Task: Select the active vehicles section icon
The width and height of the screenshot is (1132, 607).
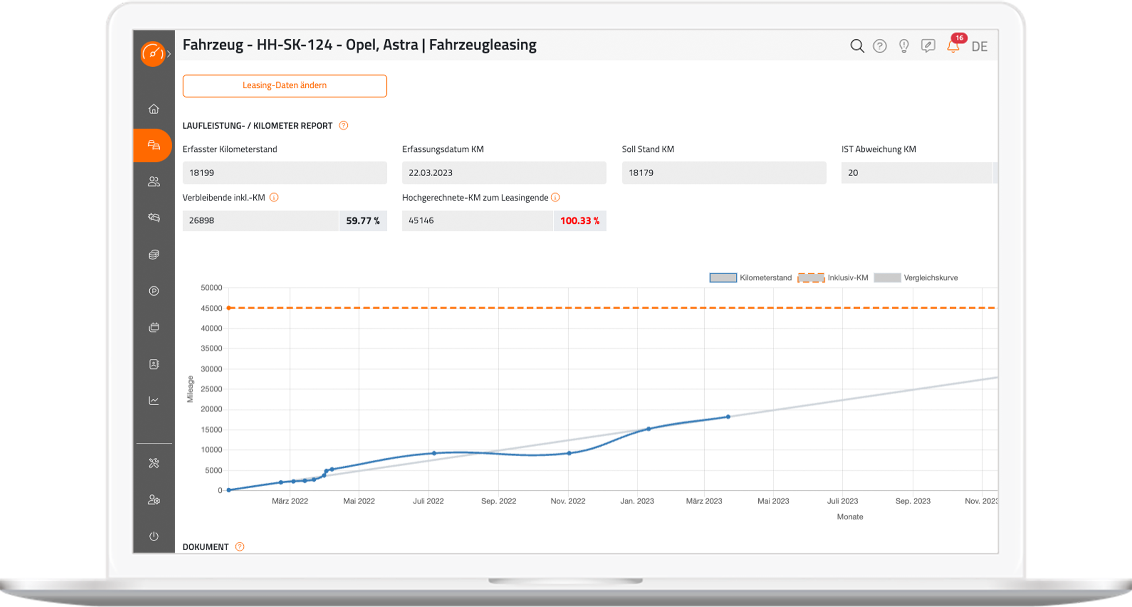Action: (153, 146)
